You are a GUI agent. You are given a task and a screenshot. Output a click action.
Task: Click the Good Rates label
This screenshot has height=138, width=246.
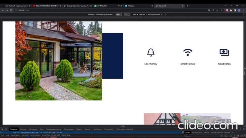click(x=224, y=64)
